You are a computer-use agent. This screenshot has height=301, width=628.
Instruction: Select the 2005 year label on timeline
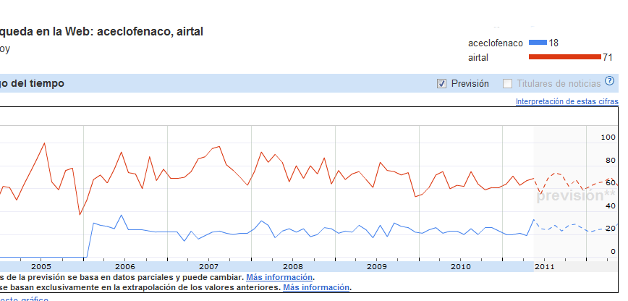[x=41, y=266]
